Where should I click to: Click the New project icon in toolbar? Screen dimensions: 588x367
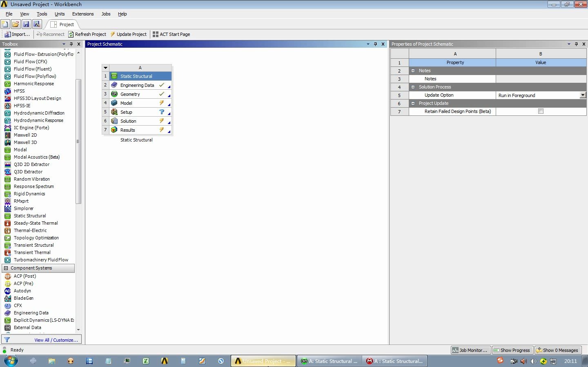click(x=5, y=24)
